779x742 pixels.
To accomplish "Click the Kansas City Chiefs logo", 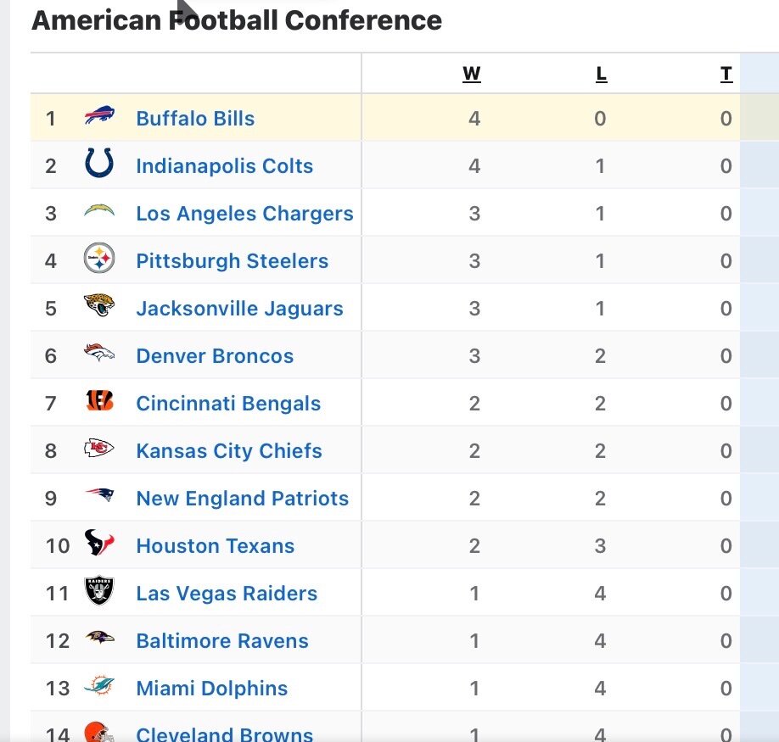I will click(99, 449).
